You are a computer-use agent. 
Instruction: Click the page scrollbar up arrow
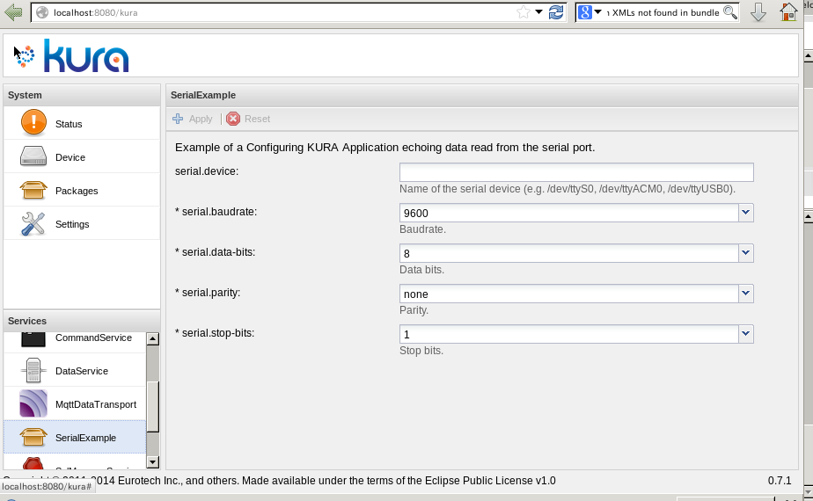[808, 54]
